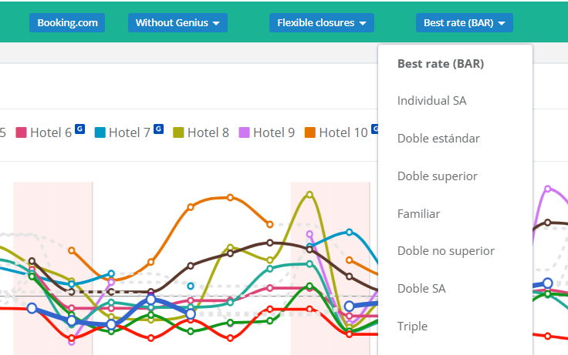Select Doble SA from the menu

(x=421, y=289)
